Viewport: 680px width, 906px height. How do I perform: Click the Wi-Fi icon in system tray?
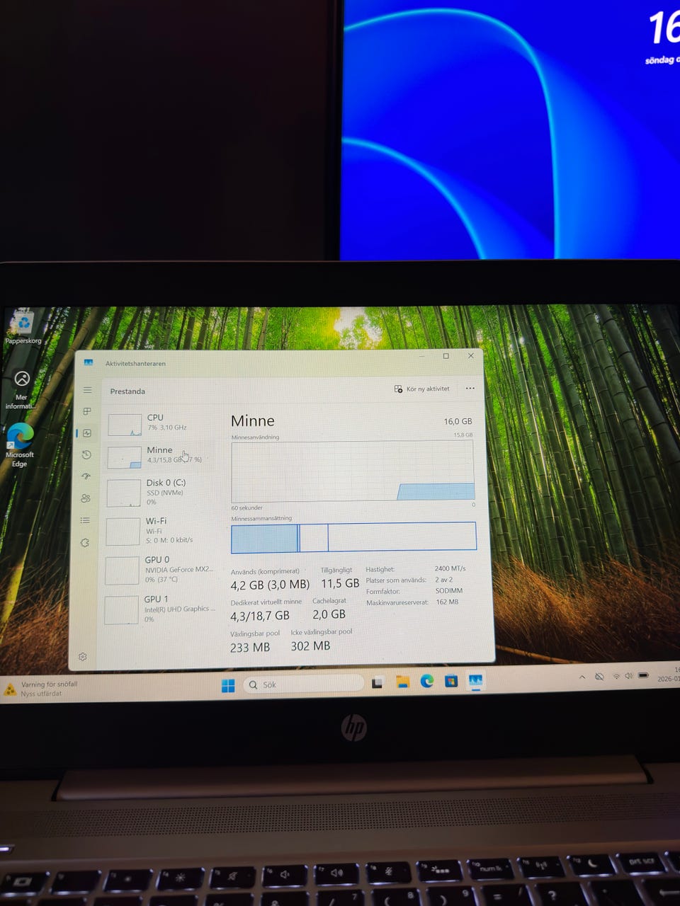click(616, 676)
